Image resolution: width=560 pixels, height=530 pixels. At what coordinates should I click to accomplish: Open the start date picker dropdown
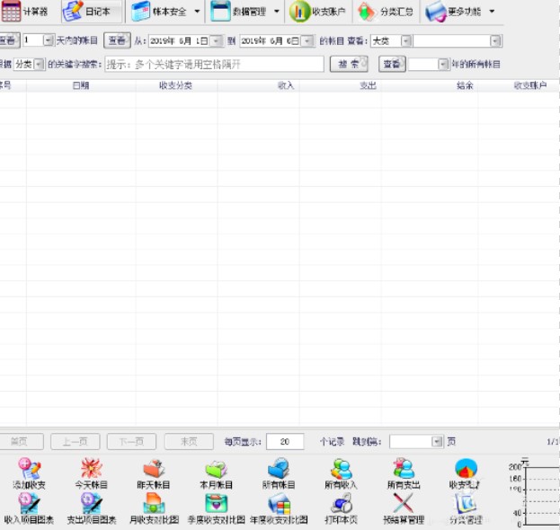216,41
